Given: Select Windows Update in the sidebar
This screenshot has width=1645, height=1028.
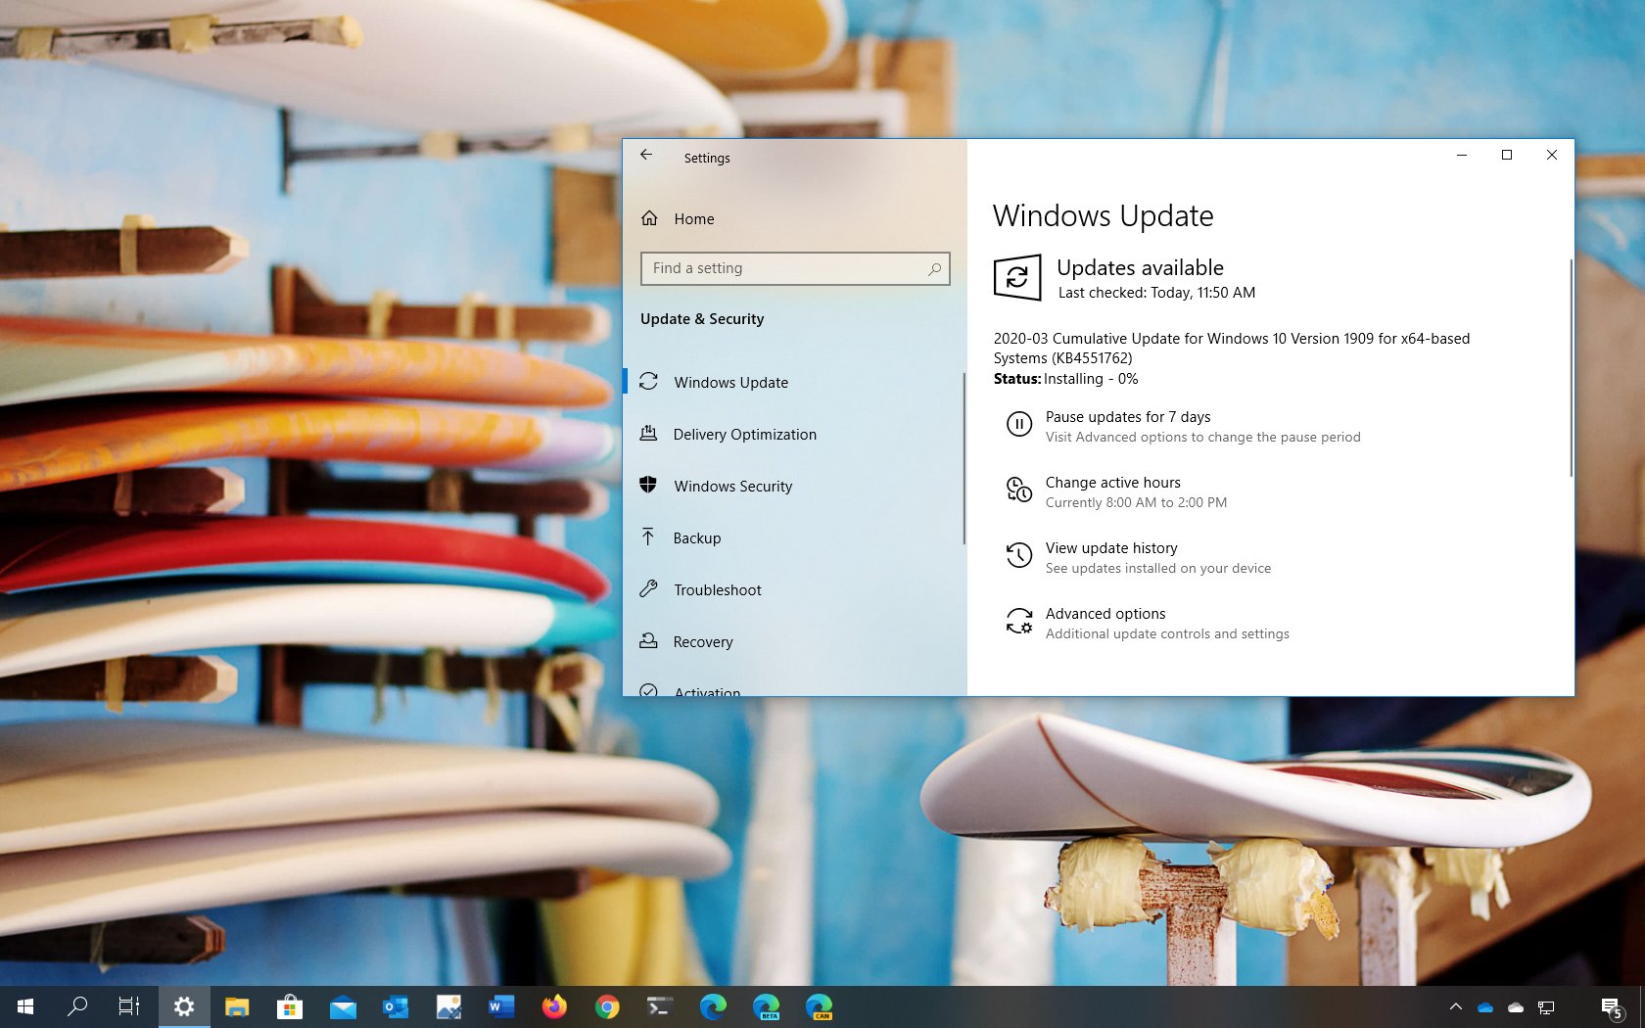Looking at the screenshot, I should (730, 382).
